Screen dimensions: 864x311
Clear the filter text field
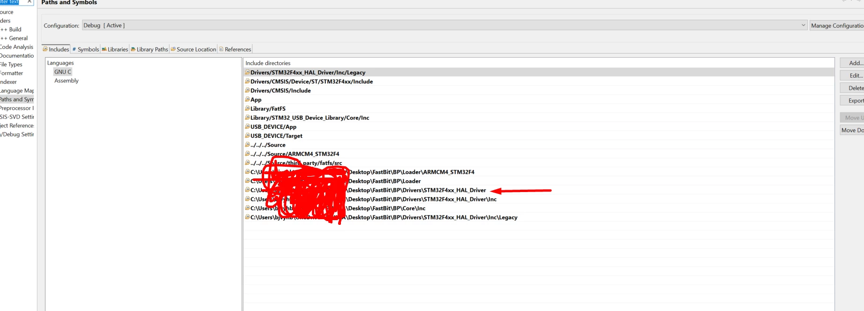click(29, 2)
